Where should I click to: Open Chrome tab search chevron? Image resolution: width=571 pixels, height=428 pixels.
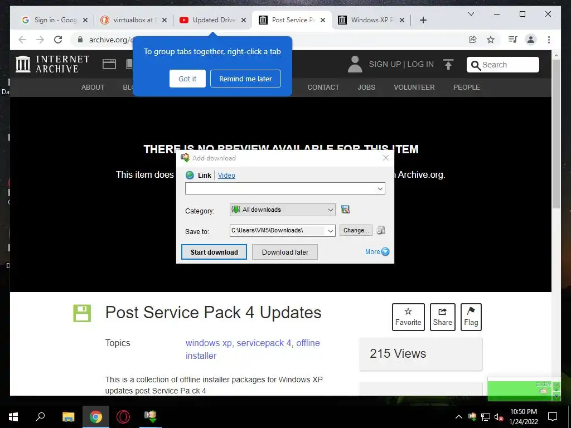(471, 14)
